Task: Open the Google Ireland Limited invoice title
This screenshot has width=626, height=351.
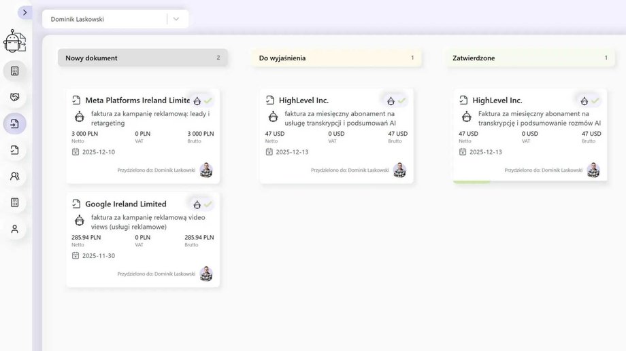Action: (125, 204)
